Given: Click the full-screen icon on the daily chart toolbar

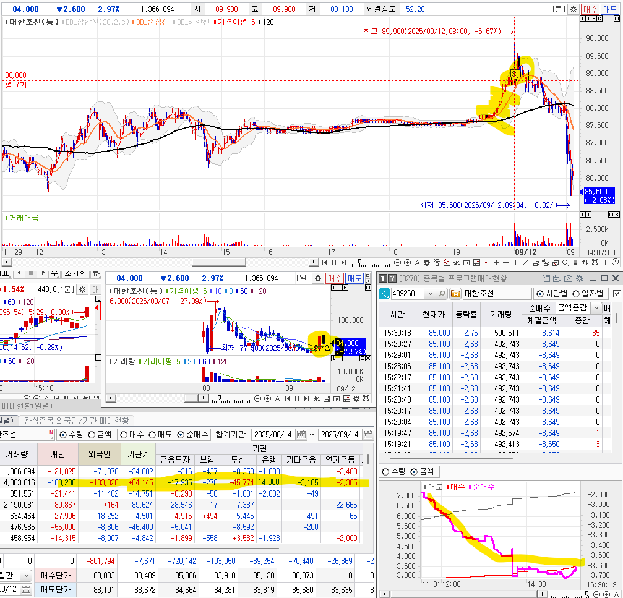Looking at the screenshot, I should tap(366, 398).
